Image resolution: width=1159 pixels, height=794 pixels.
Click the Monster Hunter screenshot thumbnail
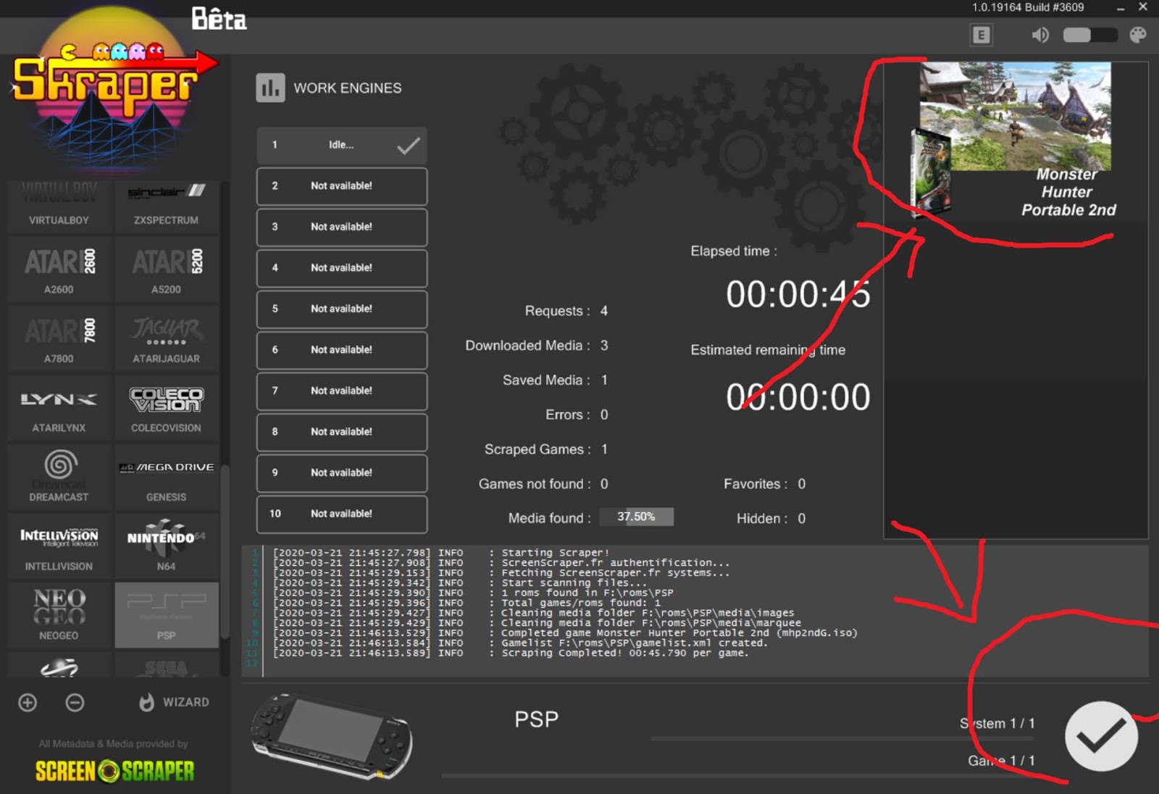(1016, 116)
